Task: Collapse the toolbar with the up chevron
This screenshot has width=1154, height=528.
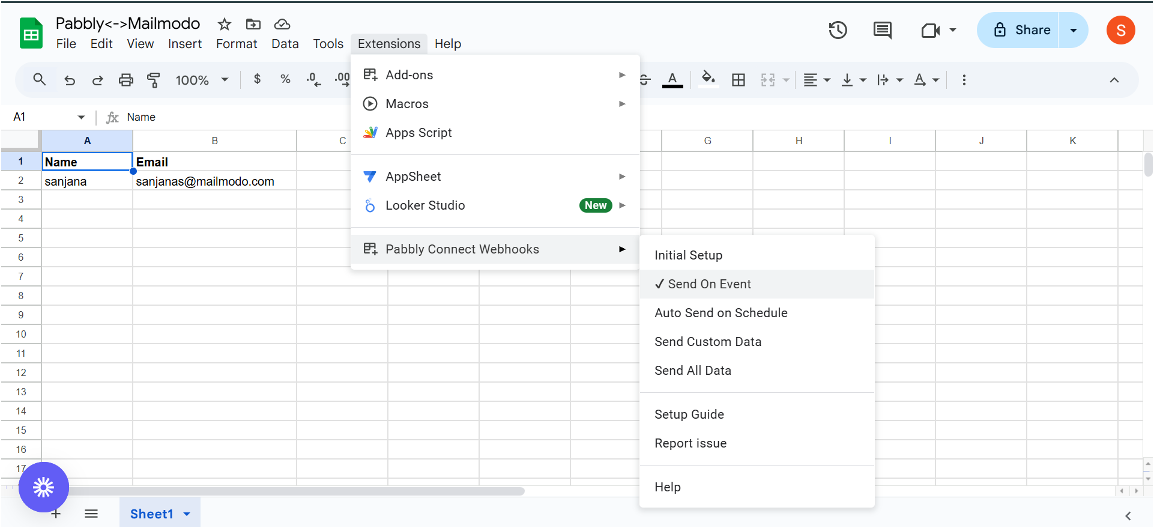Action: coord(1114,80)
